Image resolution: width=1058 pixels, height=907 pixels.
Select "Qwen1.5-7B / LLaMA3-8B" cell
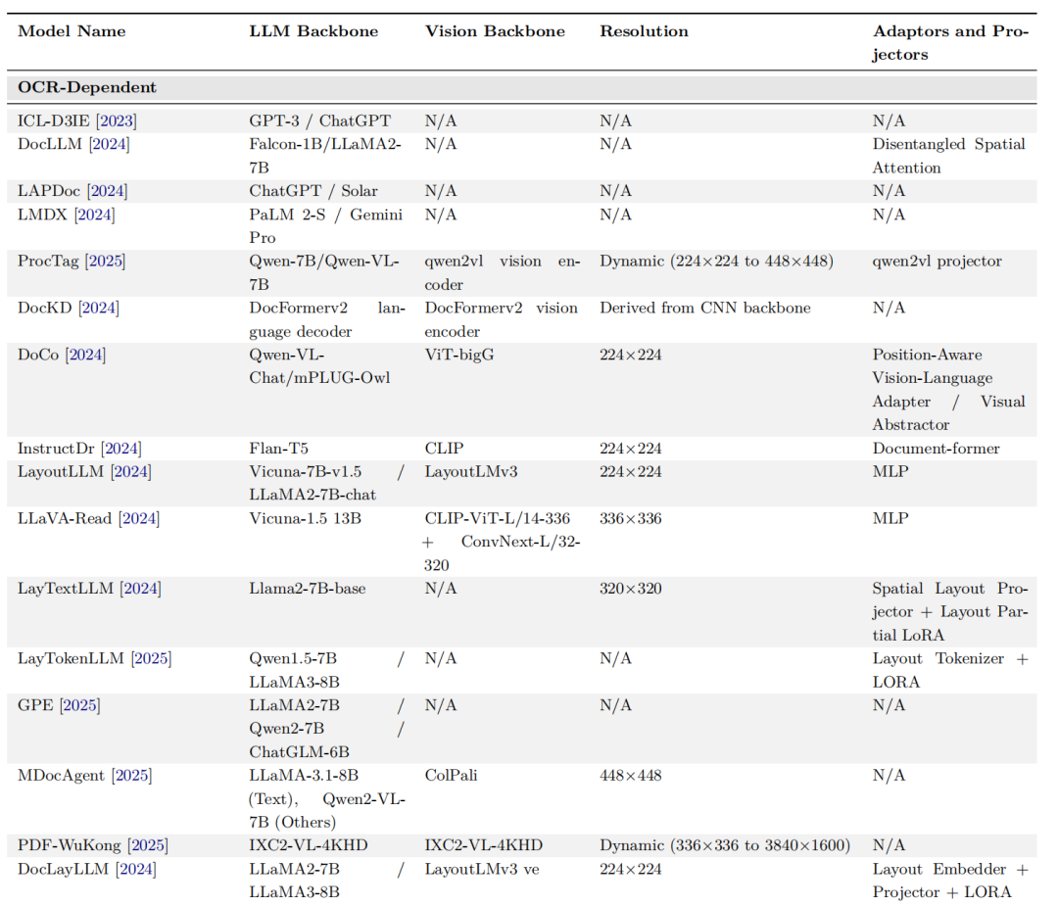[326, 670]
